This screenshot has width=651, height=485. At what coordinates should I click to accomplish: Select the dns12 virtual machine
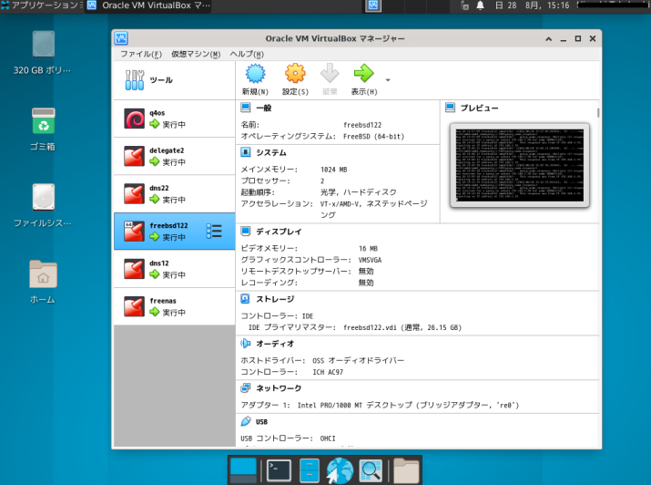[x=175, y=269]
